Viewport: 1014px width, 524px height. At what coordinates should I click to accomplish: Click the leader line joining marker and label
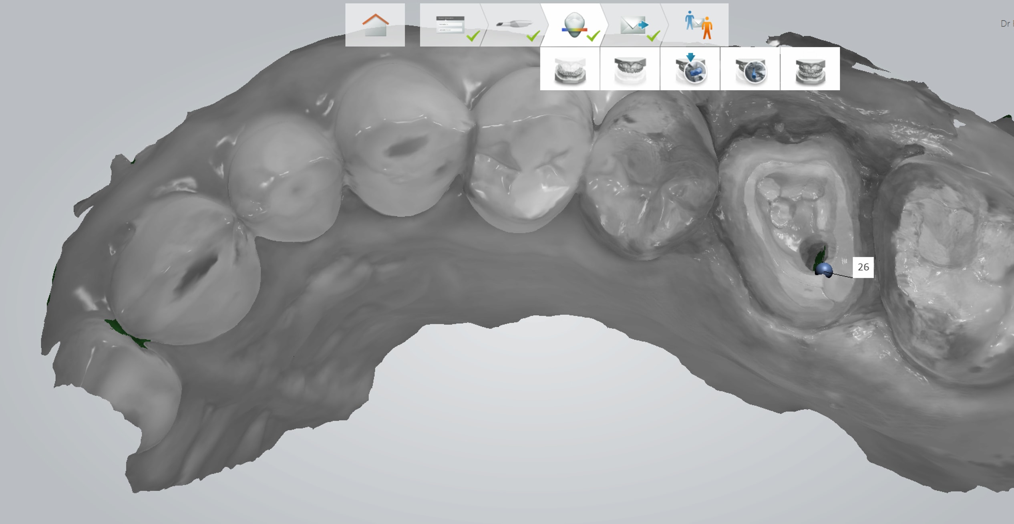tap(841, 275)
